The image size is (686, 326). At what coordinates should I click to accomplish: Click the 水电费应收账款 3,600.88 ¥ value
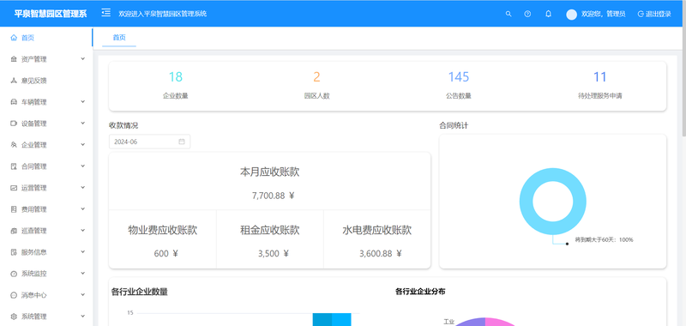[x=380, y=253]
